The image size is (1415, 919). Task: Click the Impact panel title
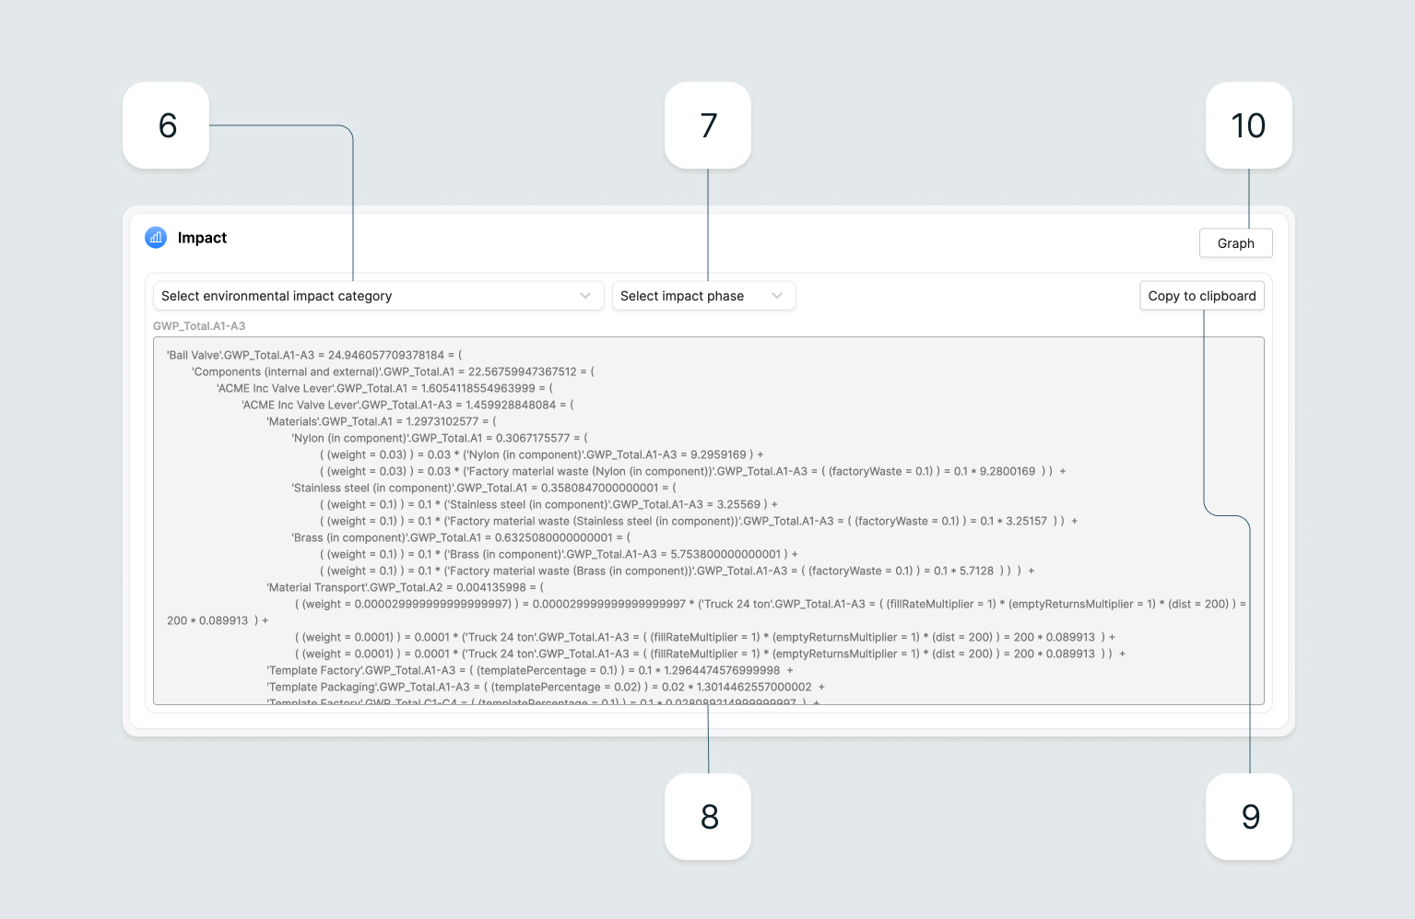[202, 237]
